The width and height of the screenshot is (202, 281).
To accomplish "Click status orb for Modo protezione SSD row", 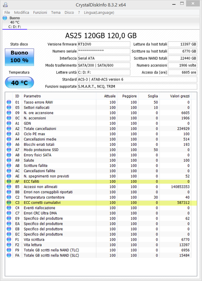I will point(9,150).
